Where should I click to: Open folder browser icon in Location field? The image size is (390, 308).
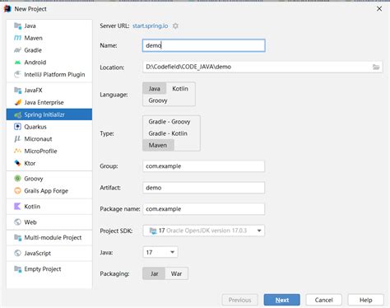coord(376,67)
